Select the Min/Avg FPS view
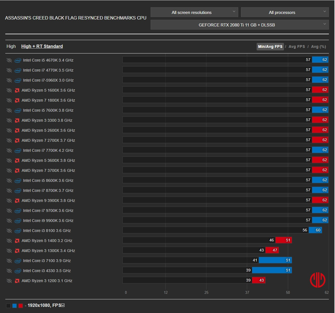The height and width of the screenshot is (313, 335). [270, 47]
